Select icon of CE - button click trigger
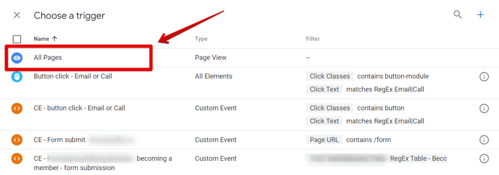Viewport: 499px width, 175px height. coord(17,108)
